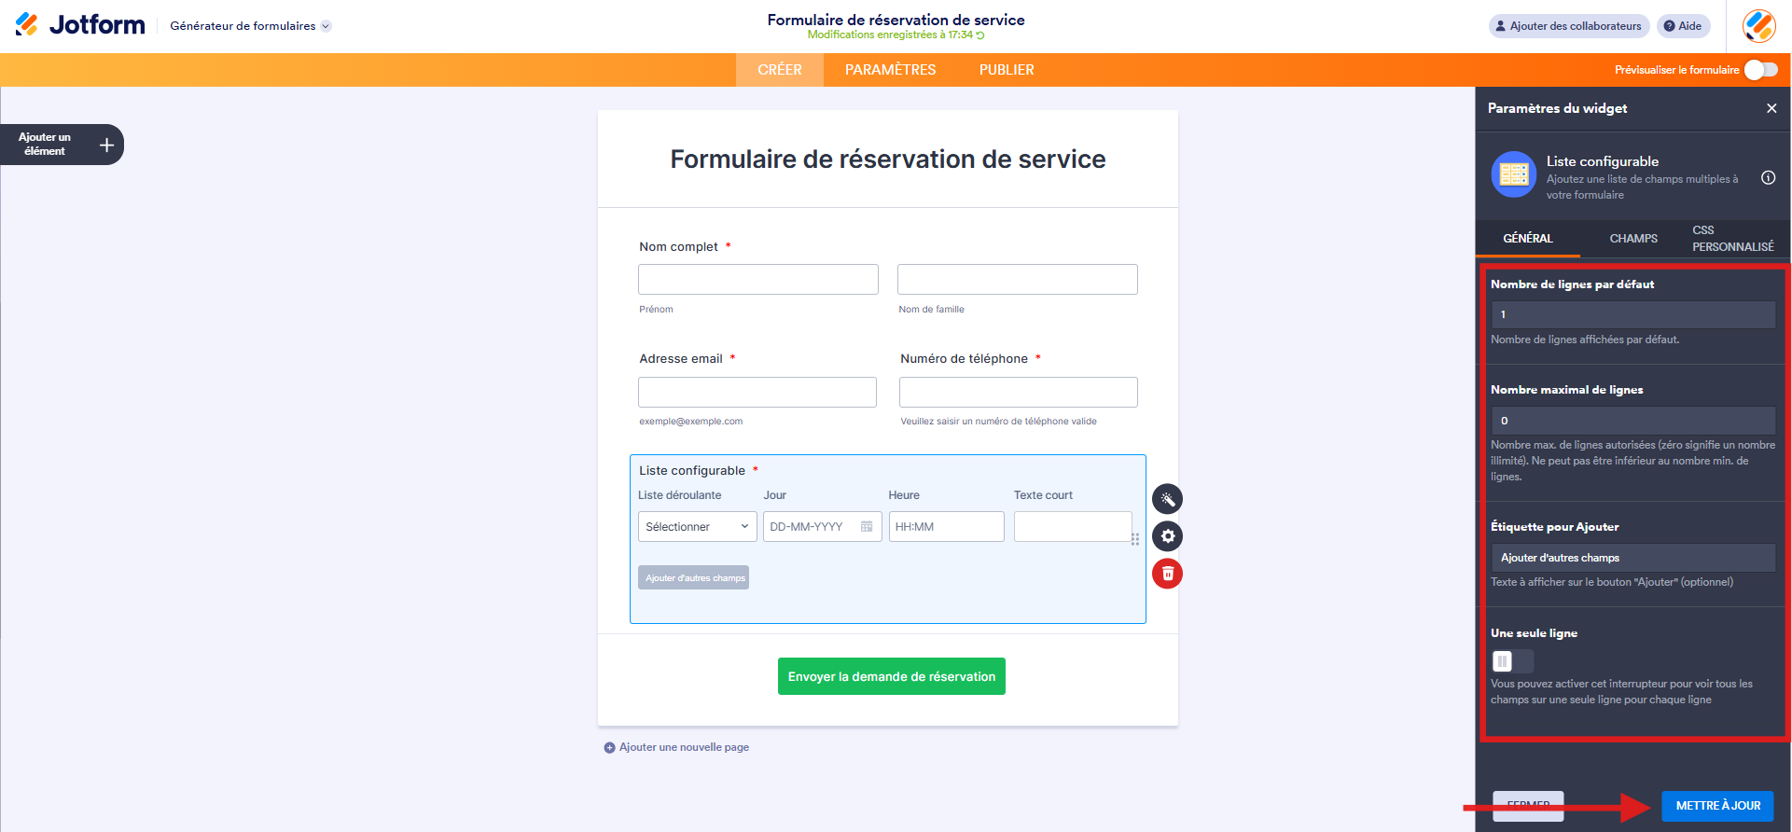This screenshot has height=832, width=1792.
Task: Go to the PUBLIER tab
Action: [1006, 69]
